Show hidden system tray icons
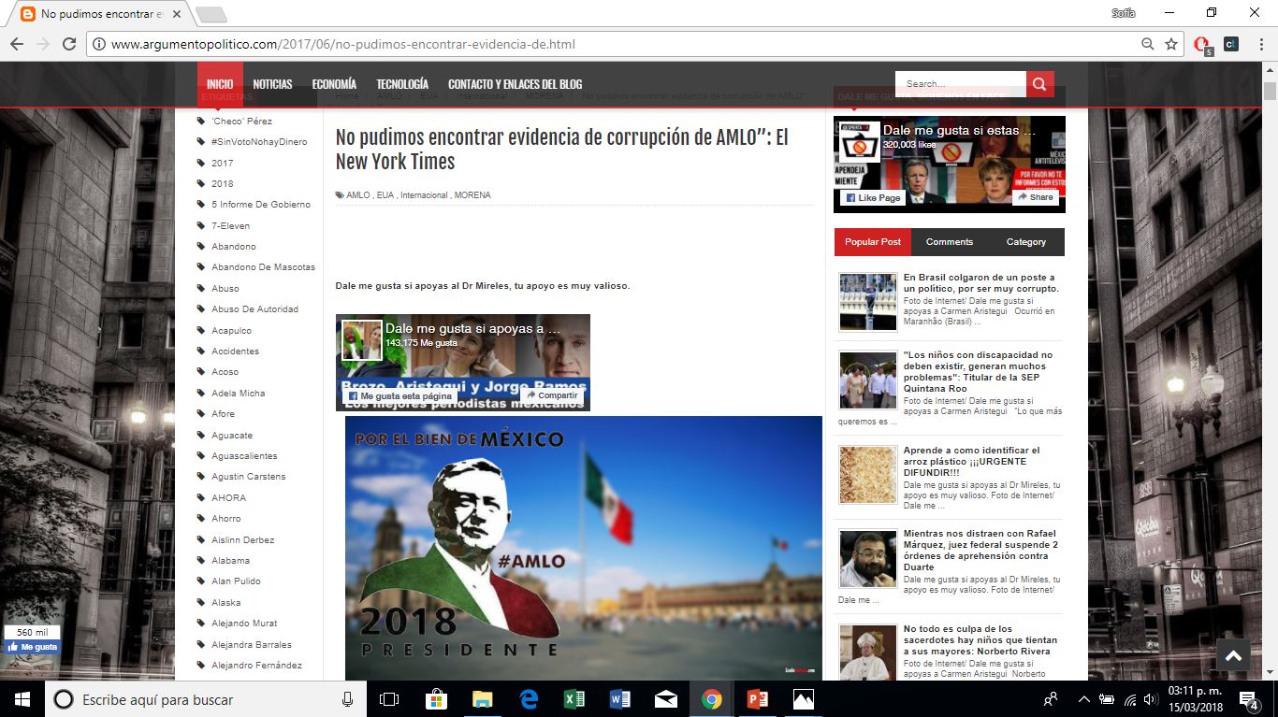The height and width of the screenshot is (717, 1278). click(x=1083, y=699)
